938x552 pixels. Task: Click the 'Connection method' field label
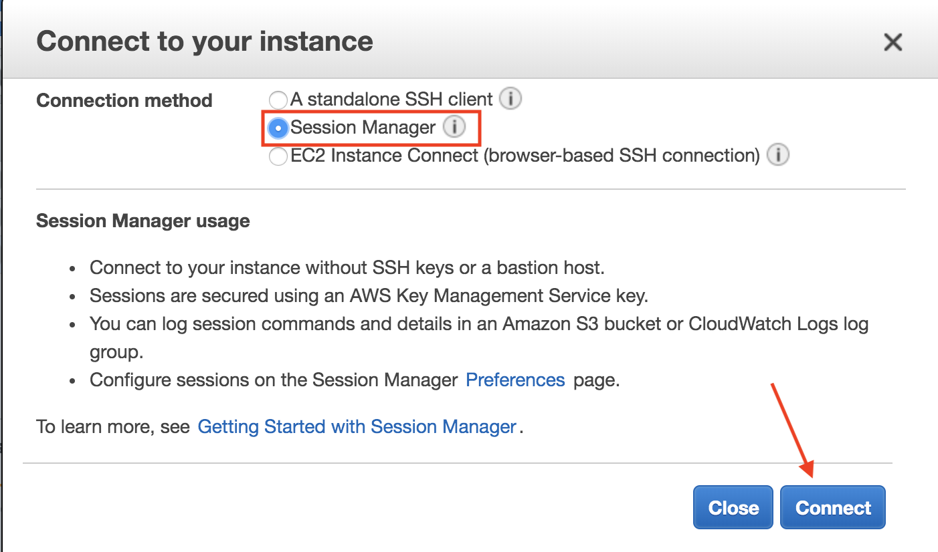[124, 101]
